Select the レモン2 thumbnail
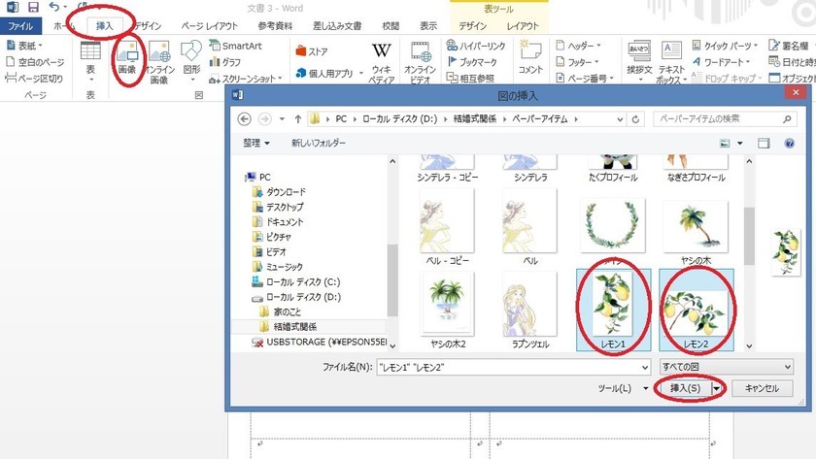The width and height of the screenshot is (816, 459). tap(697, 310)
